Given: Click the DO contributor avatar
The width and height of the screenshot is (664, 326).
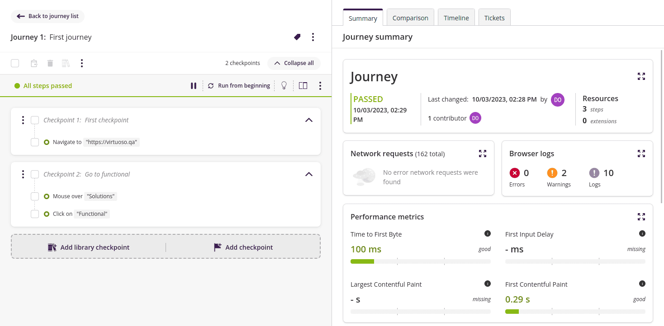Looking at the screenshot, I should pos(475,118).
